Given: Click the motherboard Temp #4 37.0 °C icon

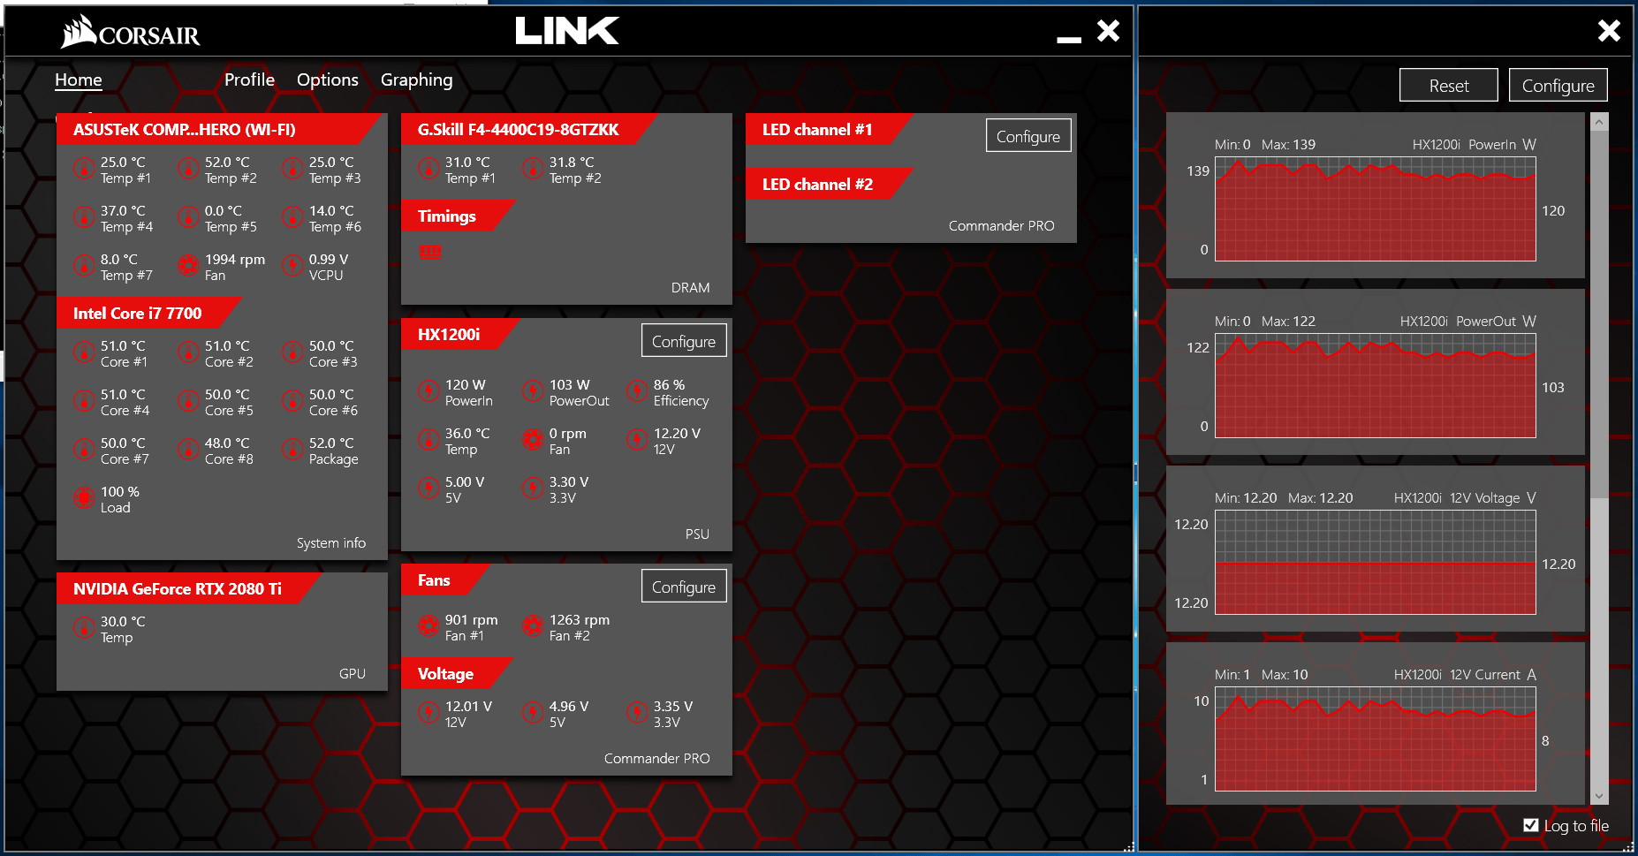Looking at the screenshot, I should coord(84,216).
